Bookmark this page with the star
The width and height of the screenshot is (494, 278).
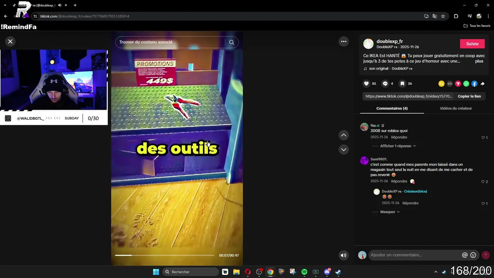point(443,16)
